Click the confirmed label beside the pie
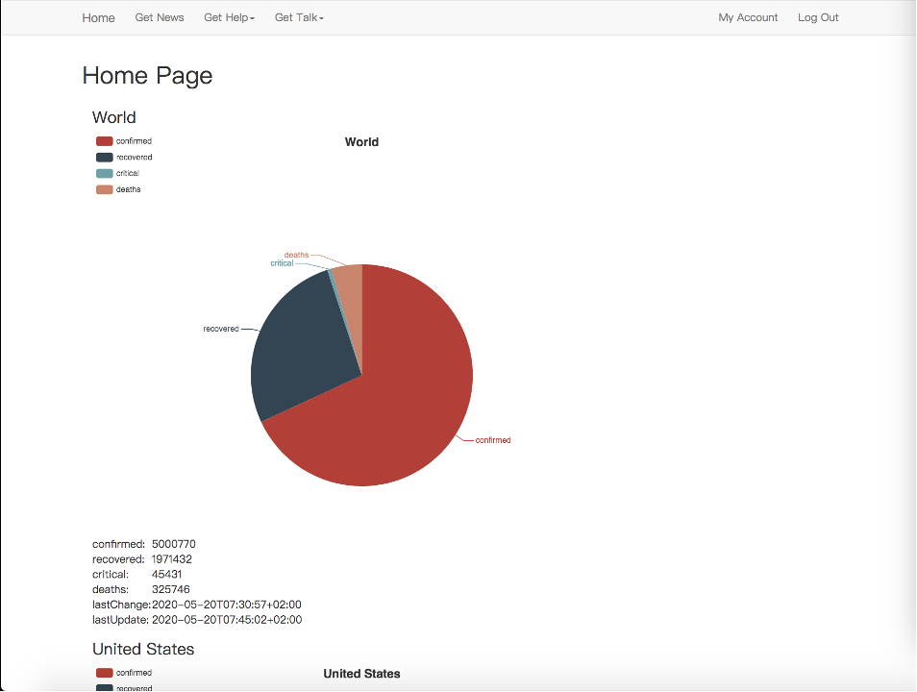 click(x=493, y=440)
